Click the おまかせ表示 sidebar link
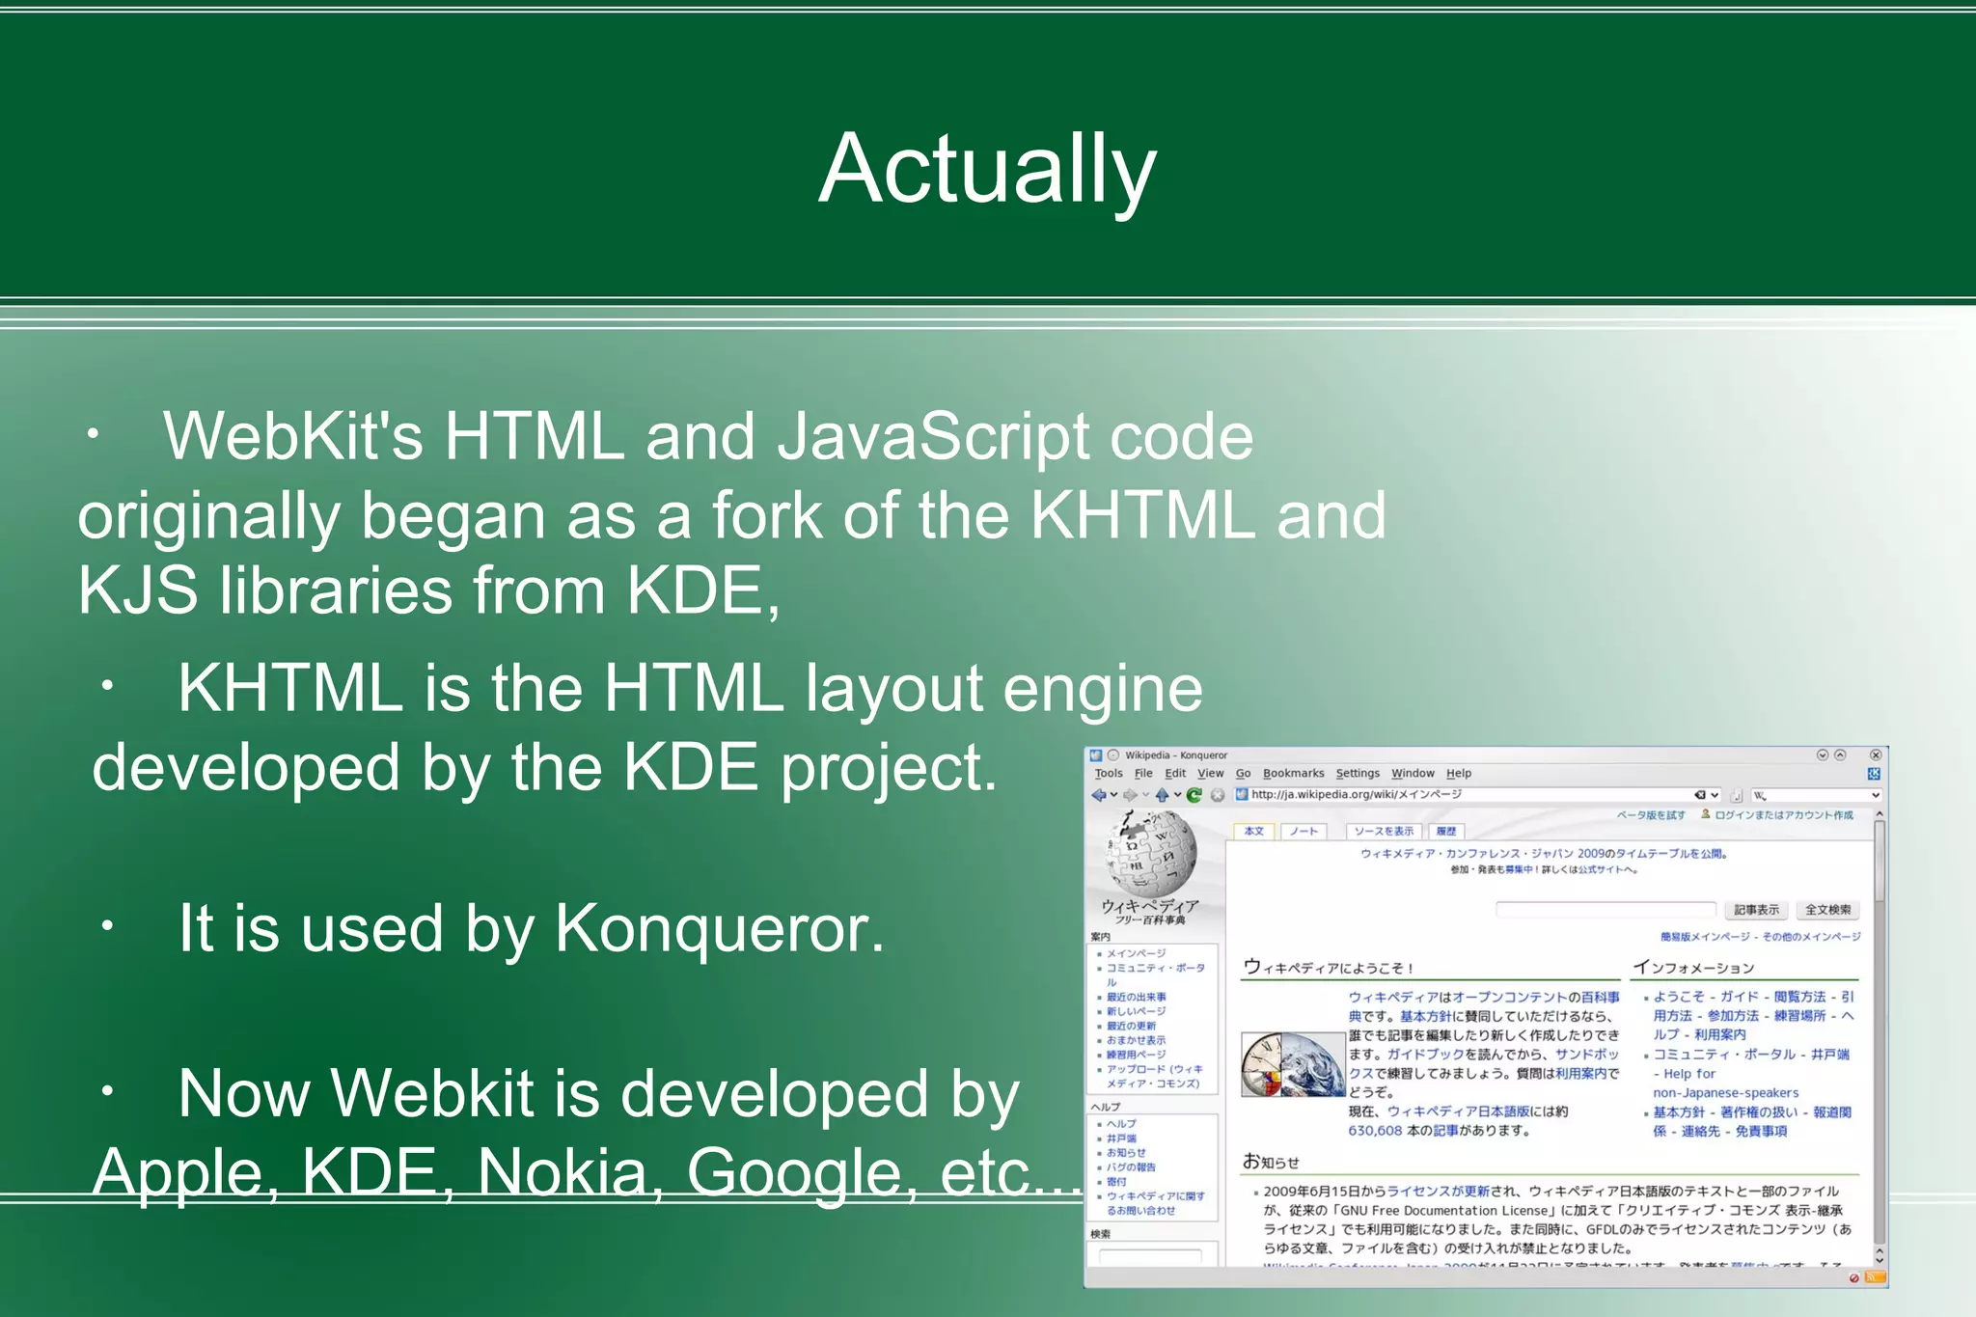Screen dimensions: 1976x1317 click(1136, 1040)
